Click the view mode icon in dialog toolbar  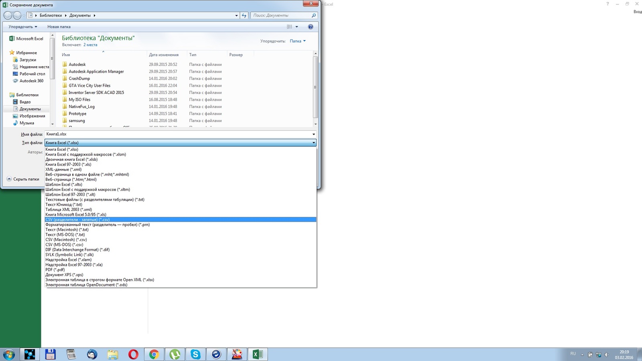click(289, 27)
